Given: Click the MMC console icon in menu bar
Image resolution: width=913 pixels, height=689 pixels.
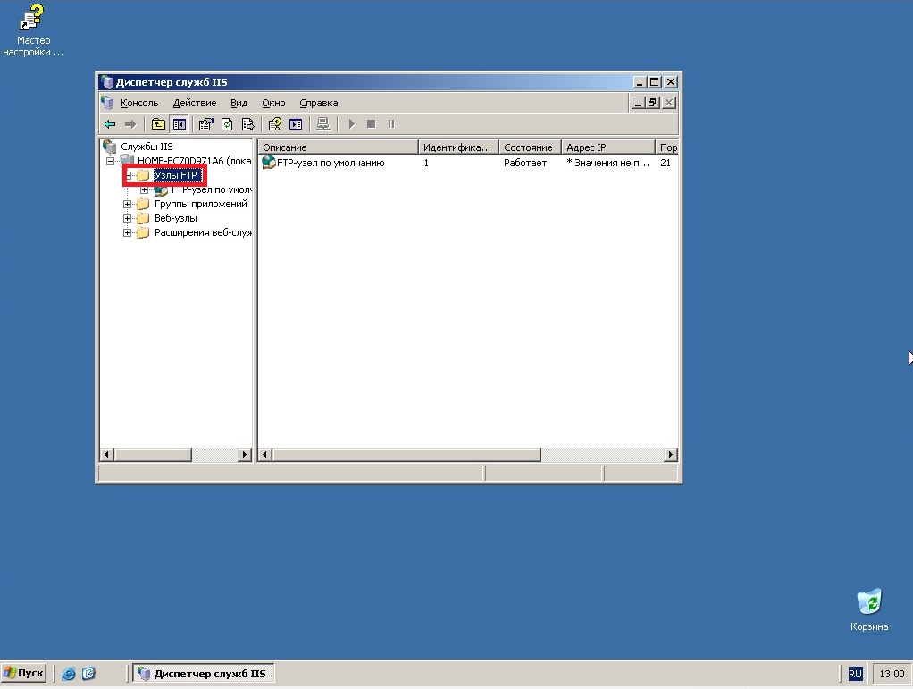Looking at the screenshot, I should (107, 103).
